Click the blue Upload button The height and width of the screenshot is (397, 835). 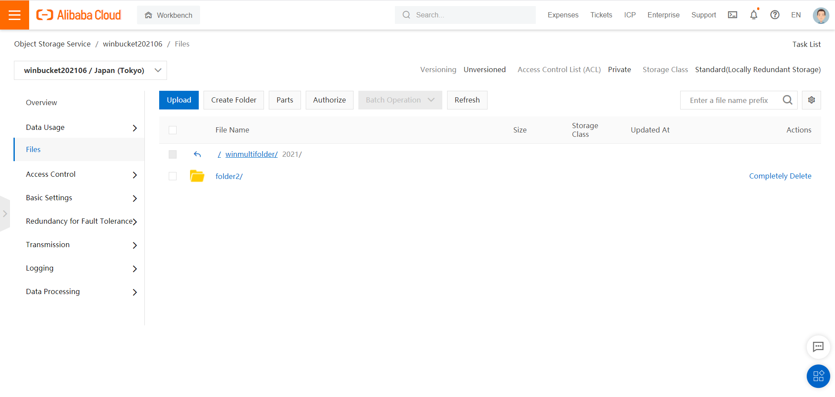pyautogui.click(x=179, y=100)
